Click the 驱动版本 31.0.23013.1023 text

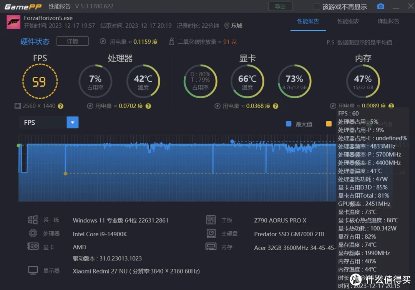tap(107, 259)
